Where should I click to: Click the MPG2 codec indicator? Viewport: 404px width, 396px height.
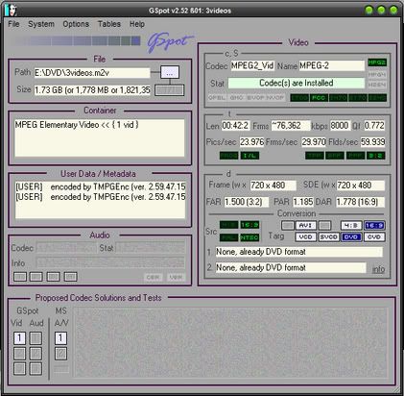click(377, 62)
